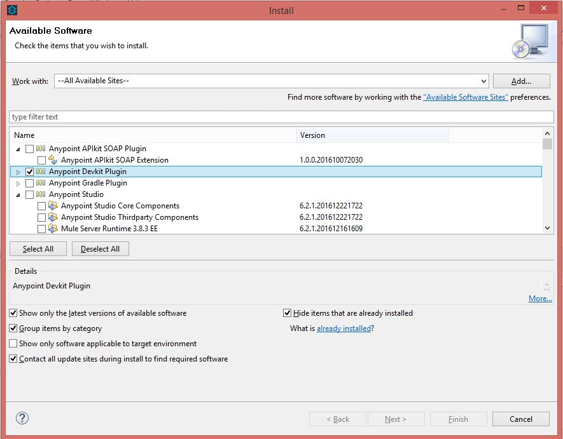563x439 pixels.
Task: Click the Anypoint APIkit SOAP Extension feature icon
Action: tap(53, 160)
